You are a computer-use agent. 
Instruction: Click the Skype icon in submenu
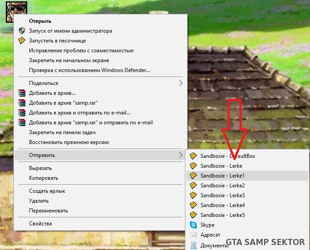(193, 225)
